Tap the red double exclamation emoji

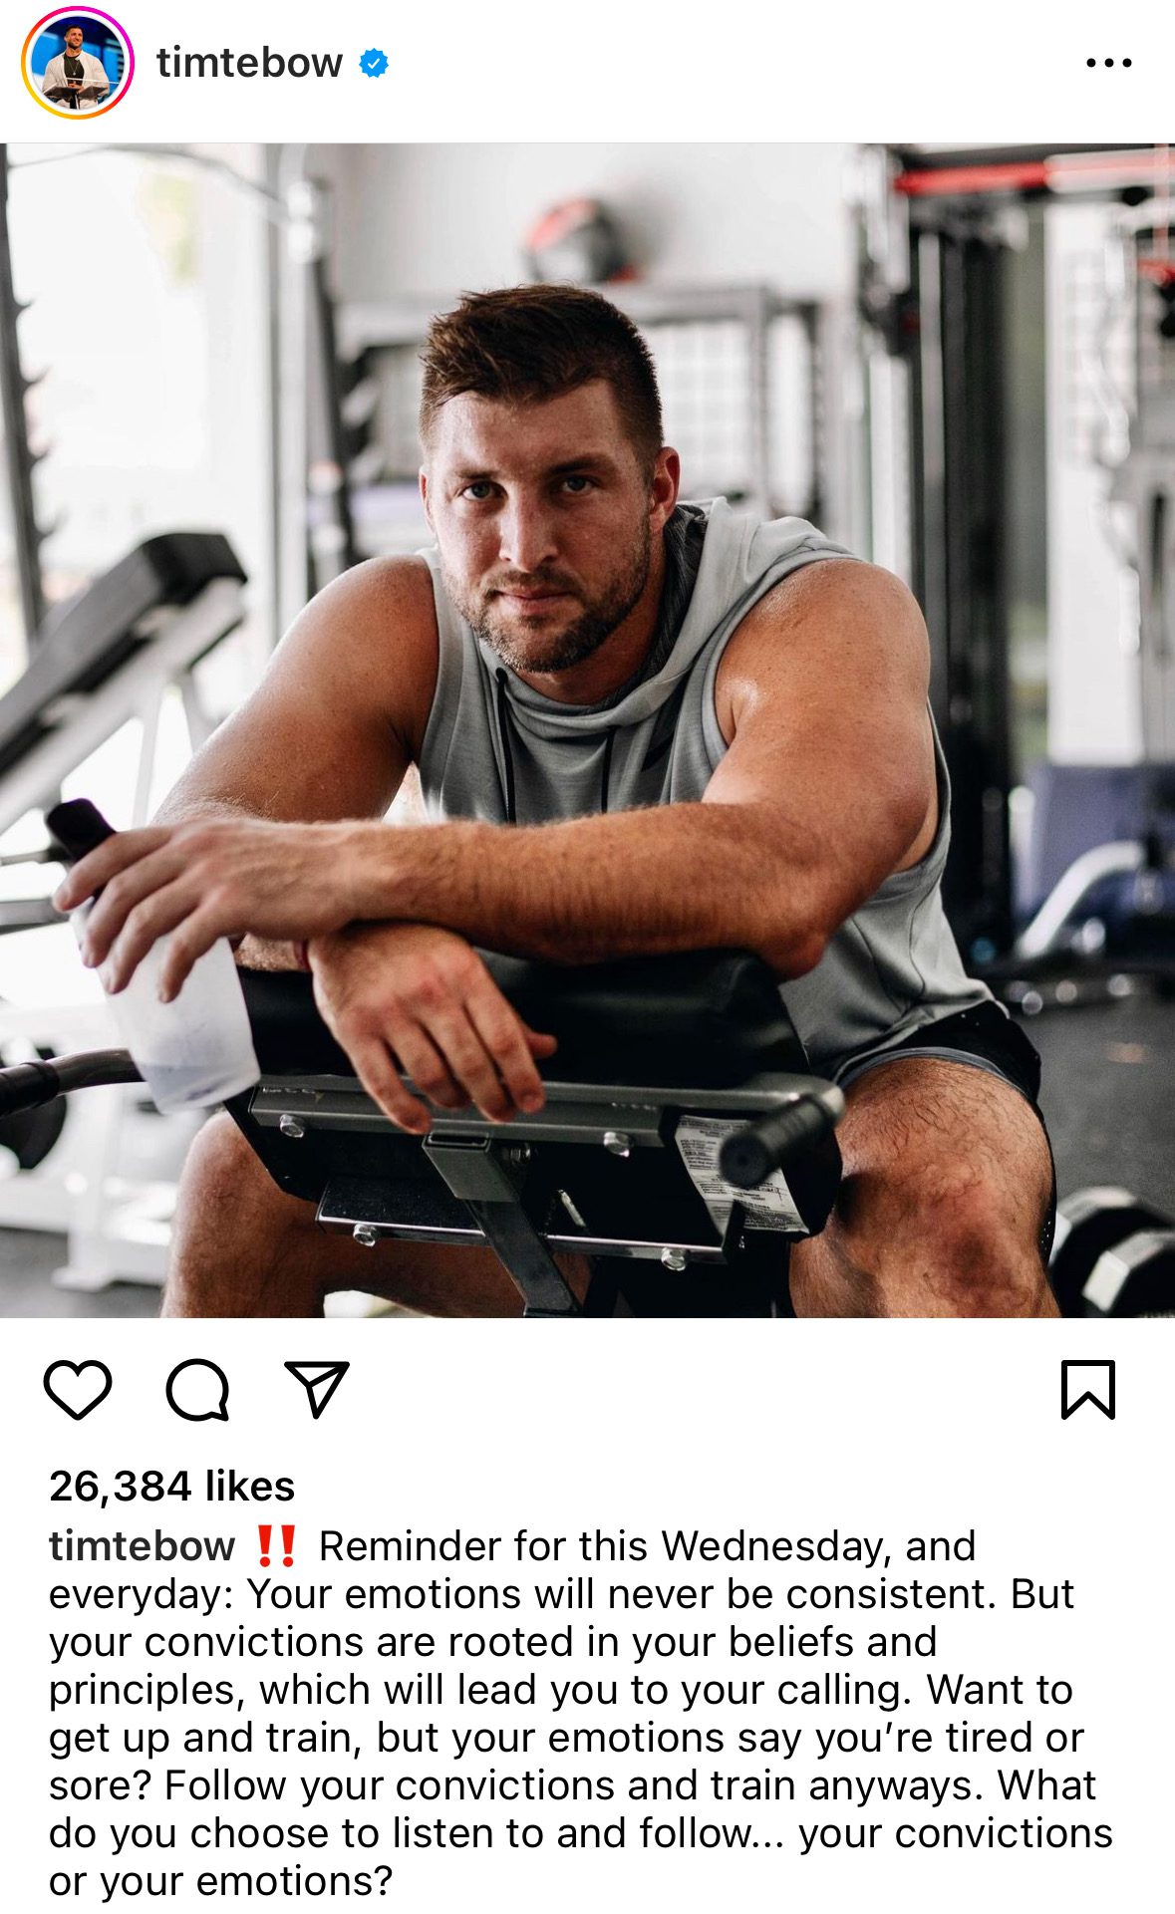[x=275, y=1546]
